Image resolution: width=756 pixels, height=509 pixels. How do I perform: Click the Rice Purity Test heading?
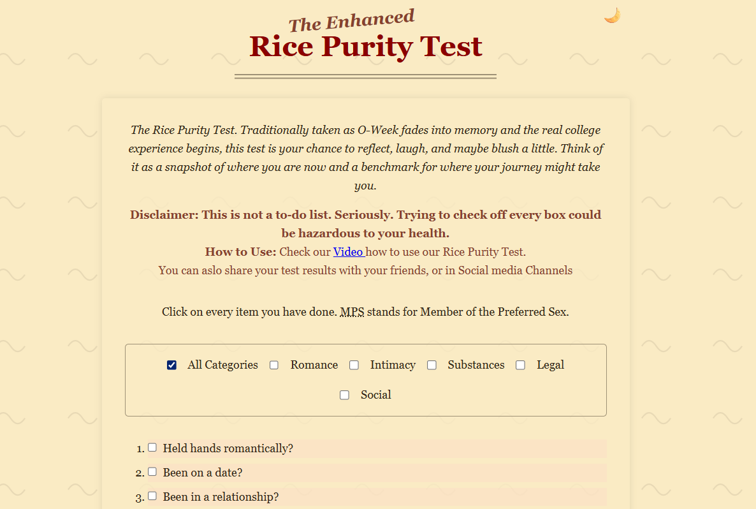click(365, 47)
